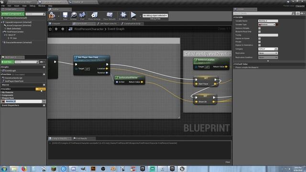Viewport: 306px width, 172px height.
Task: Collapse the Variables section in My Blueprint
Action: point(1,89)
